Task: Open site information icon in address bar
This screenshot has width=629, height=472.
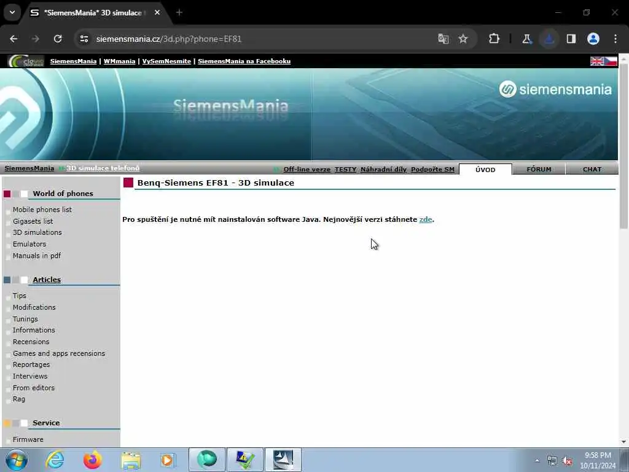Action: 84,39
